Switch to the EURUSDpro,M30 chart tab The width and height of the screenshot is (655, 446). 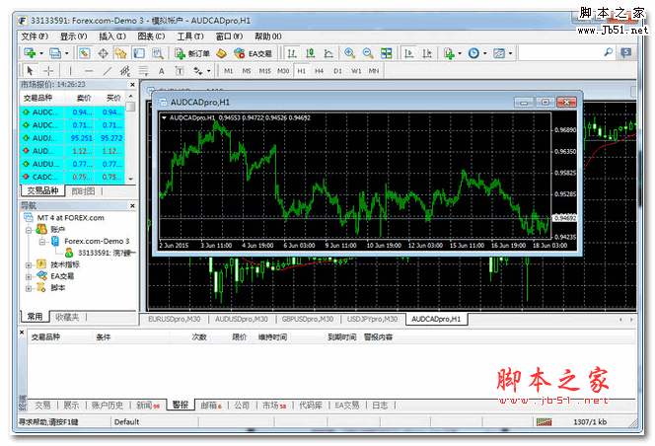tap(175, 319)
